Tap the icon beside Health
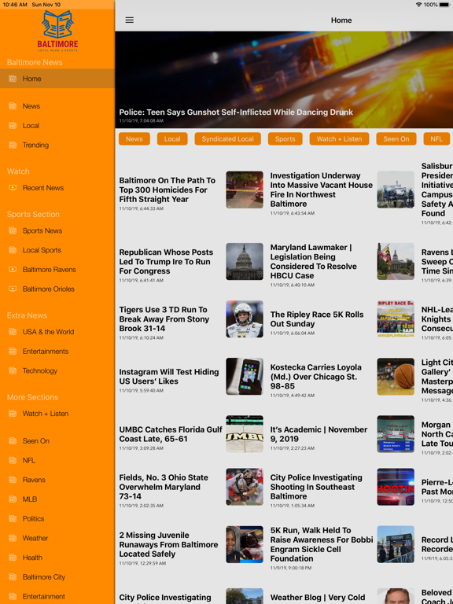Screen dimensions: 453x604 click(13, 558)
